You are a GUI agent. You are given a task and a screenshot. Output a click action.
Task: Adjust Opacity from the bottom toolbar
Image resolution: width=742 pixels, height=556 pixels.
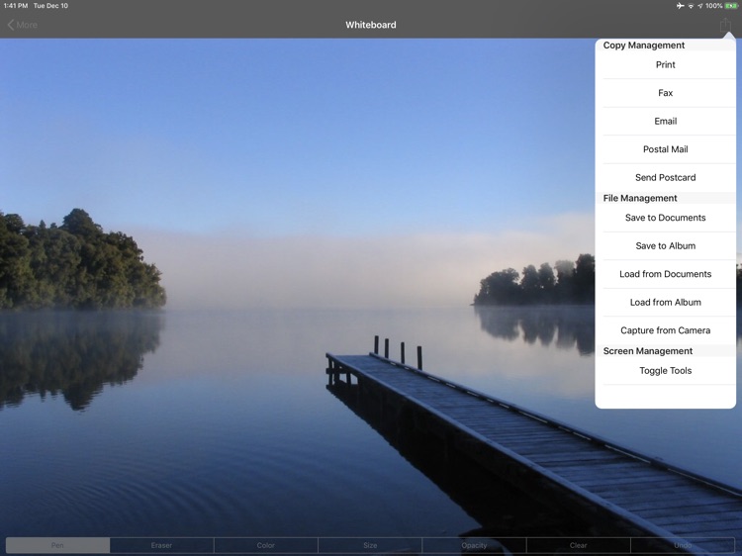(x=474, y=545)
